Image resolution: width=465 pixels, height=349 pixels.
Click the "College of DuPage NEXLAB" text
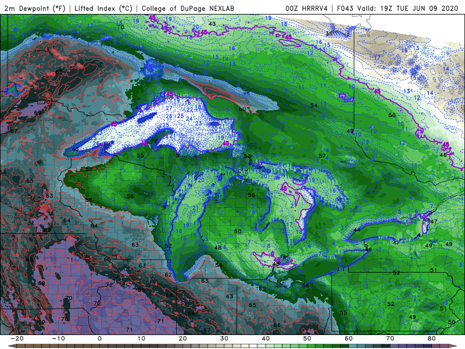[188, 8]
